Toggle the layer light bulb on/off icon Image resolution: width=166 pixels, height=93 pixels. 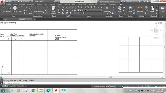point(78,10)
